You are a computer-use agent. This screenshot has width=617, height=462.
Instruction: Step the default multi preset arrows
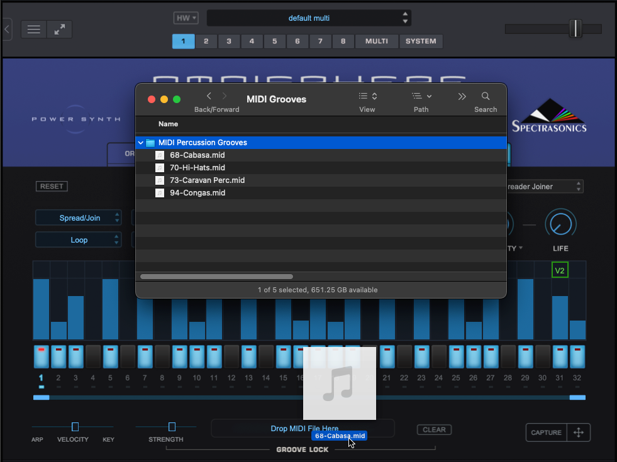click(x=405, y=18)
